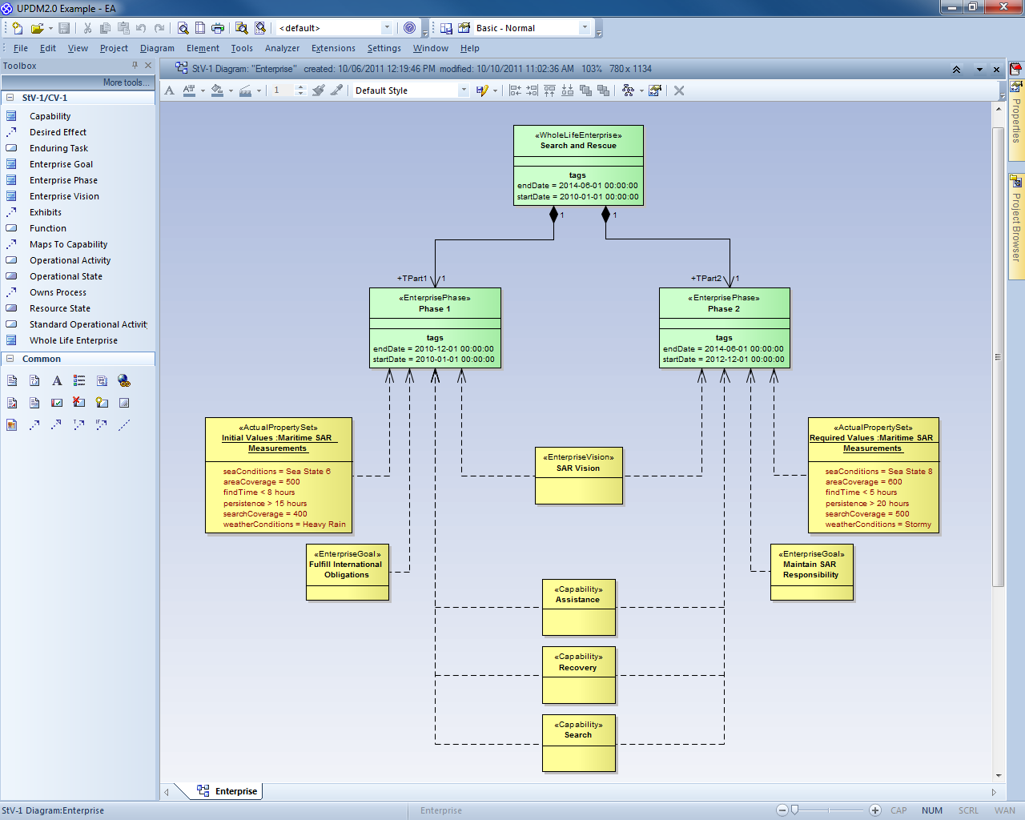Viewport: 1025px width, 820px height.
Task: Click the cut scissors icon
Action: pos(87,28)
